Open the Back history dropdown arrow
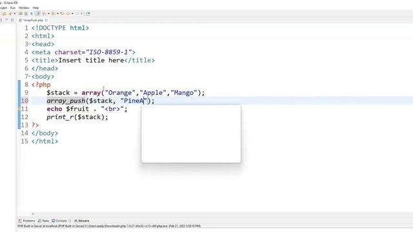Viewport: 413px width, 232px height. pyautogui.click(x=72, y=14)
